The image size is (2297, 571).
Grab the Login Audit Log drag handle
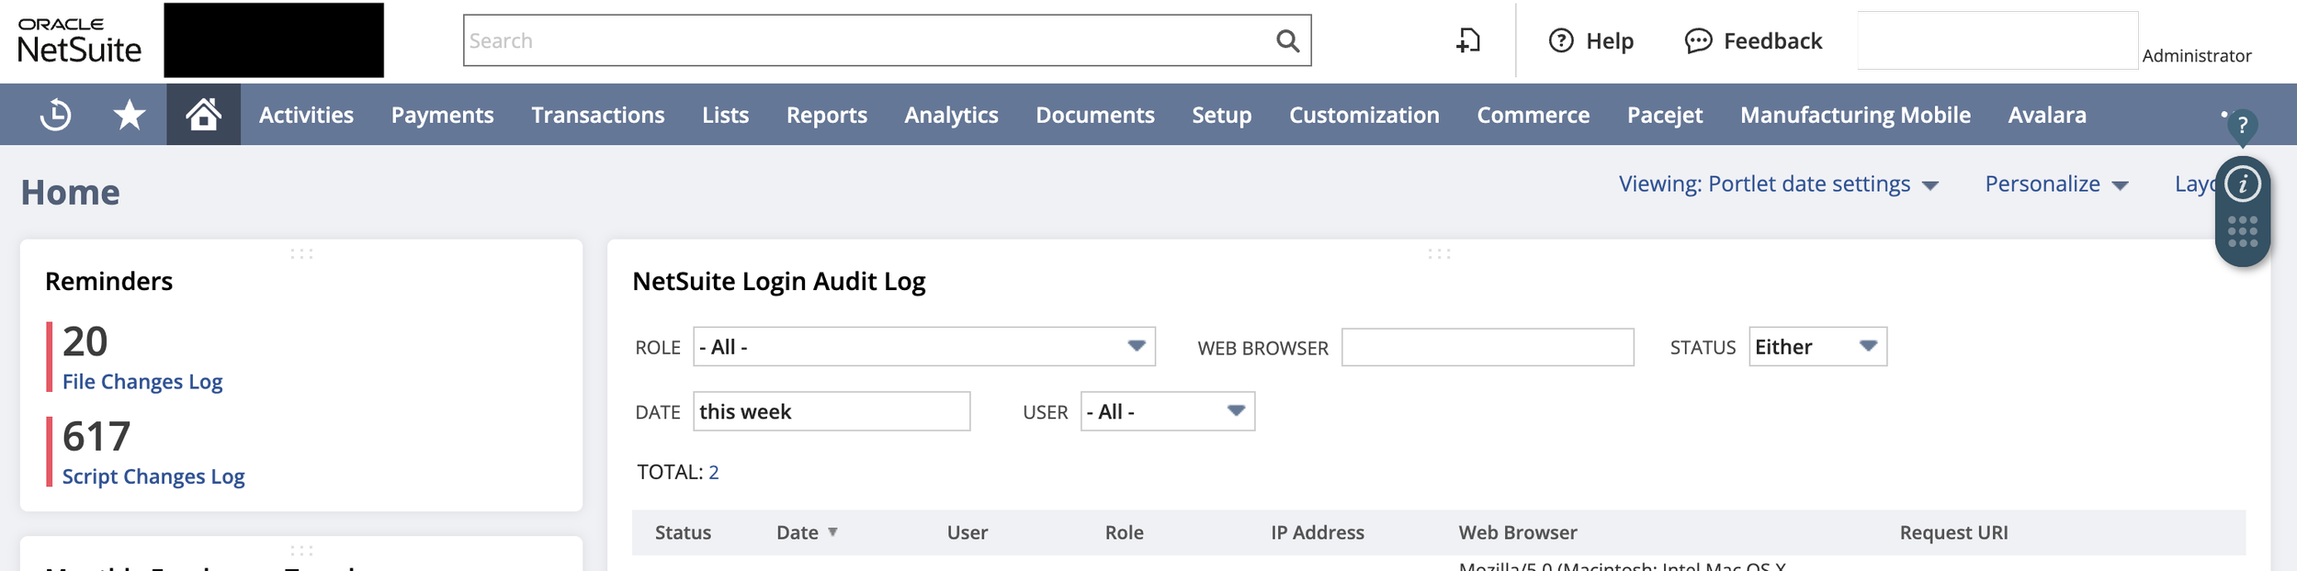click(1439, 253)
